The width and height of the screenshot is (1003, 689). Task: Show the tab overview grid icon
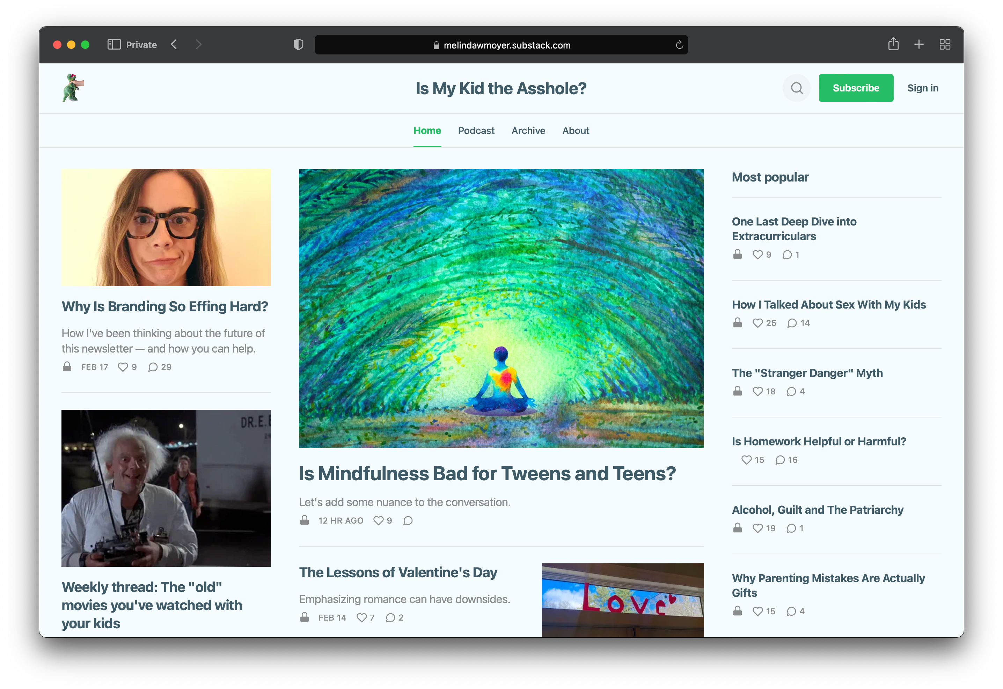click(945, 44)
